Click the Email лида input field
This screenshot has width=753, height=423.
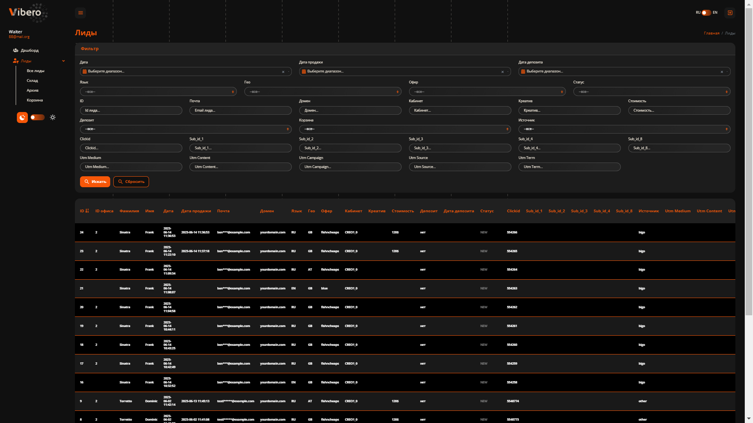pyautogui.click(x=240, y=110)
